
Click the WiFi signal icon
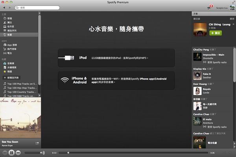[x=65, y=80]
